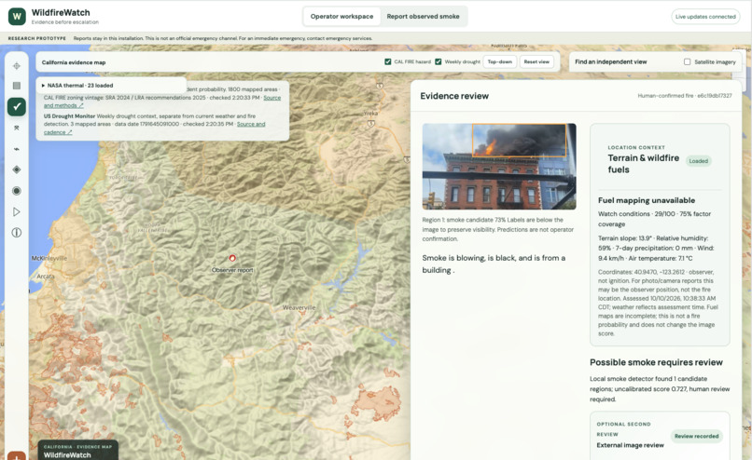Enable the Satellite imagery checkbox

[x=687, y=61]
